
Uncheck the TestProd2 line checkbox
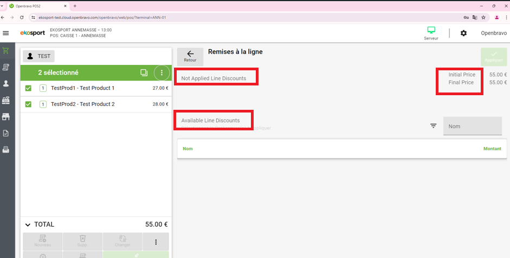[28, 104]
